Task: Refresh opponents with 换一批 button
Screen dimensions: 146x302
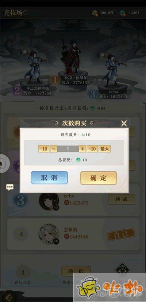Action: [x=76, y=271]
